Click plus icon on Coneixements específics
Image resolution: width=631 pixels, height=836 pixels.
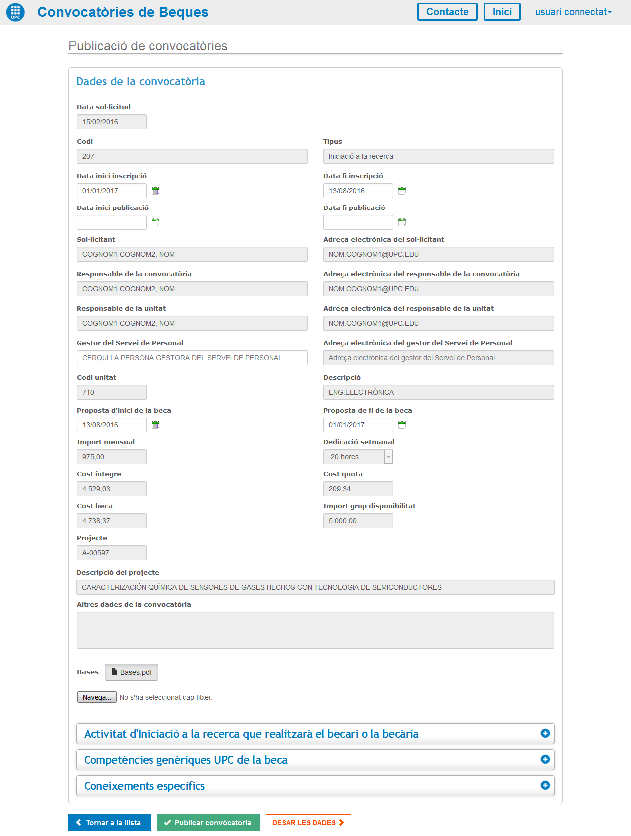(545, 785)
